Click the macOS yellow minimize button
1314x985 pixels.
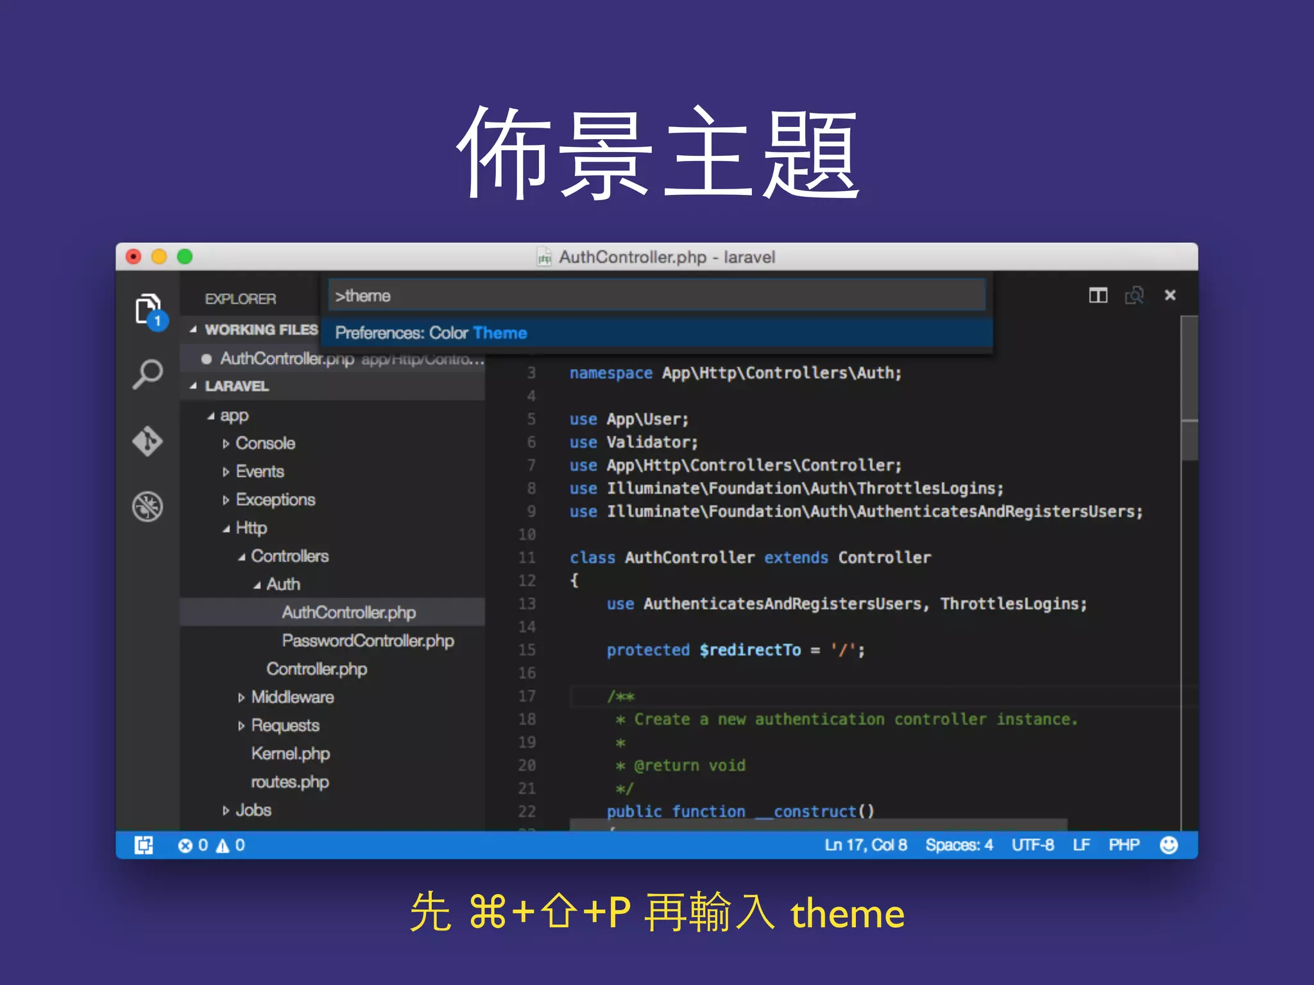pyautogui.click(x=159, y=257)
